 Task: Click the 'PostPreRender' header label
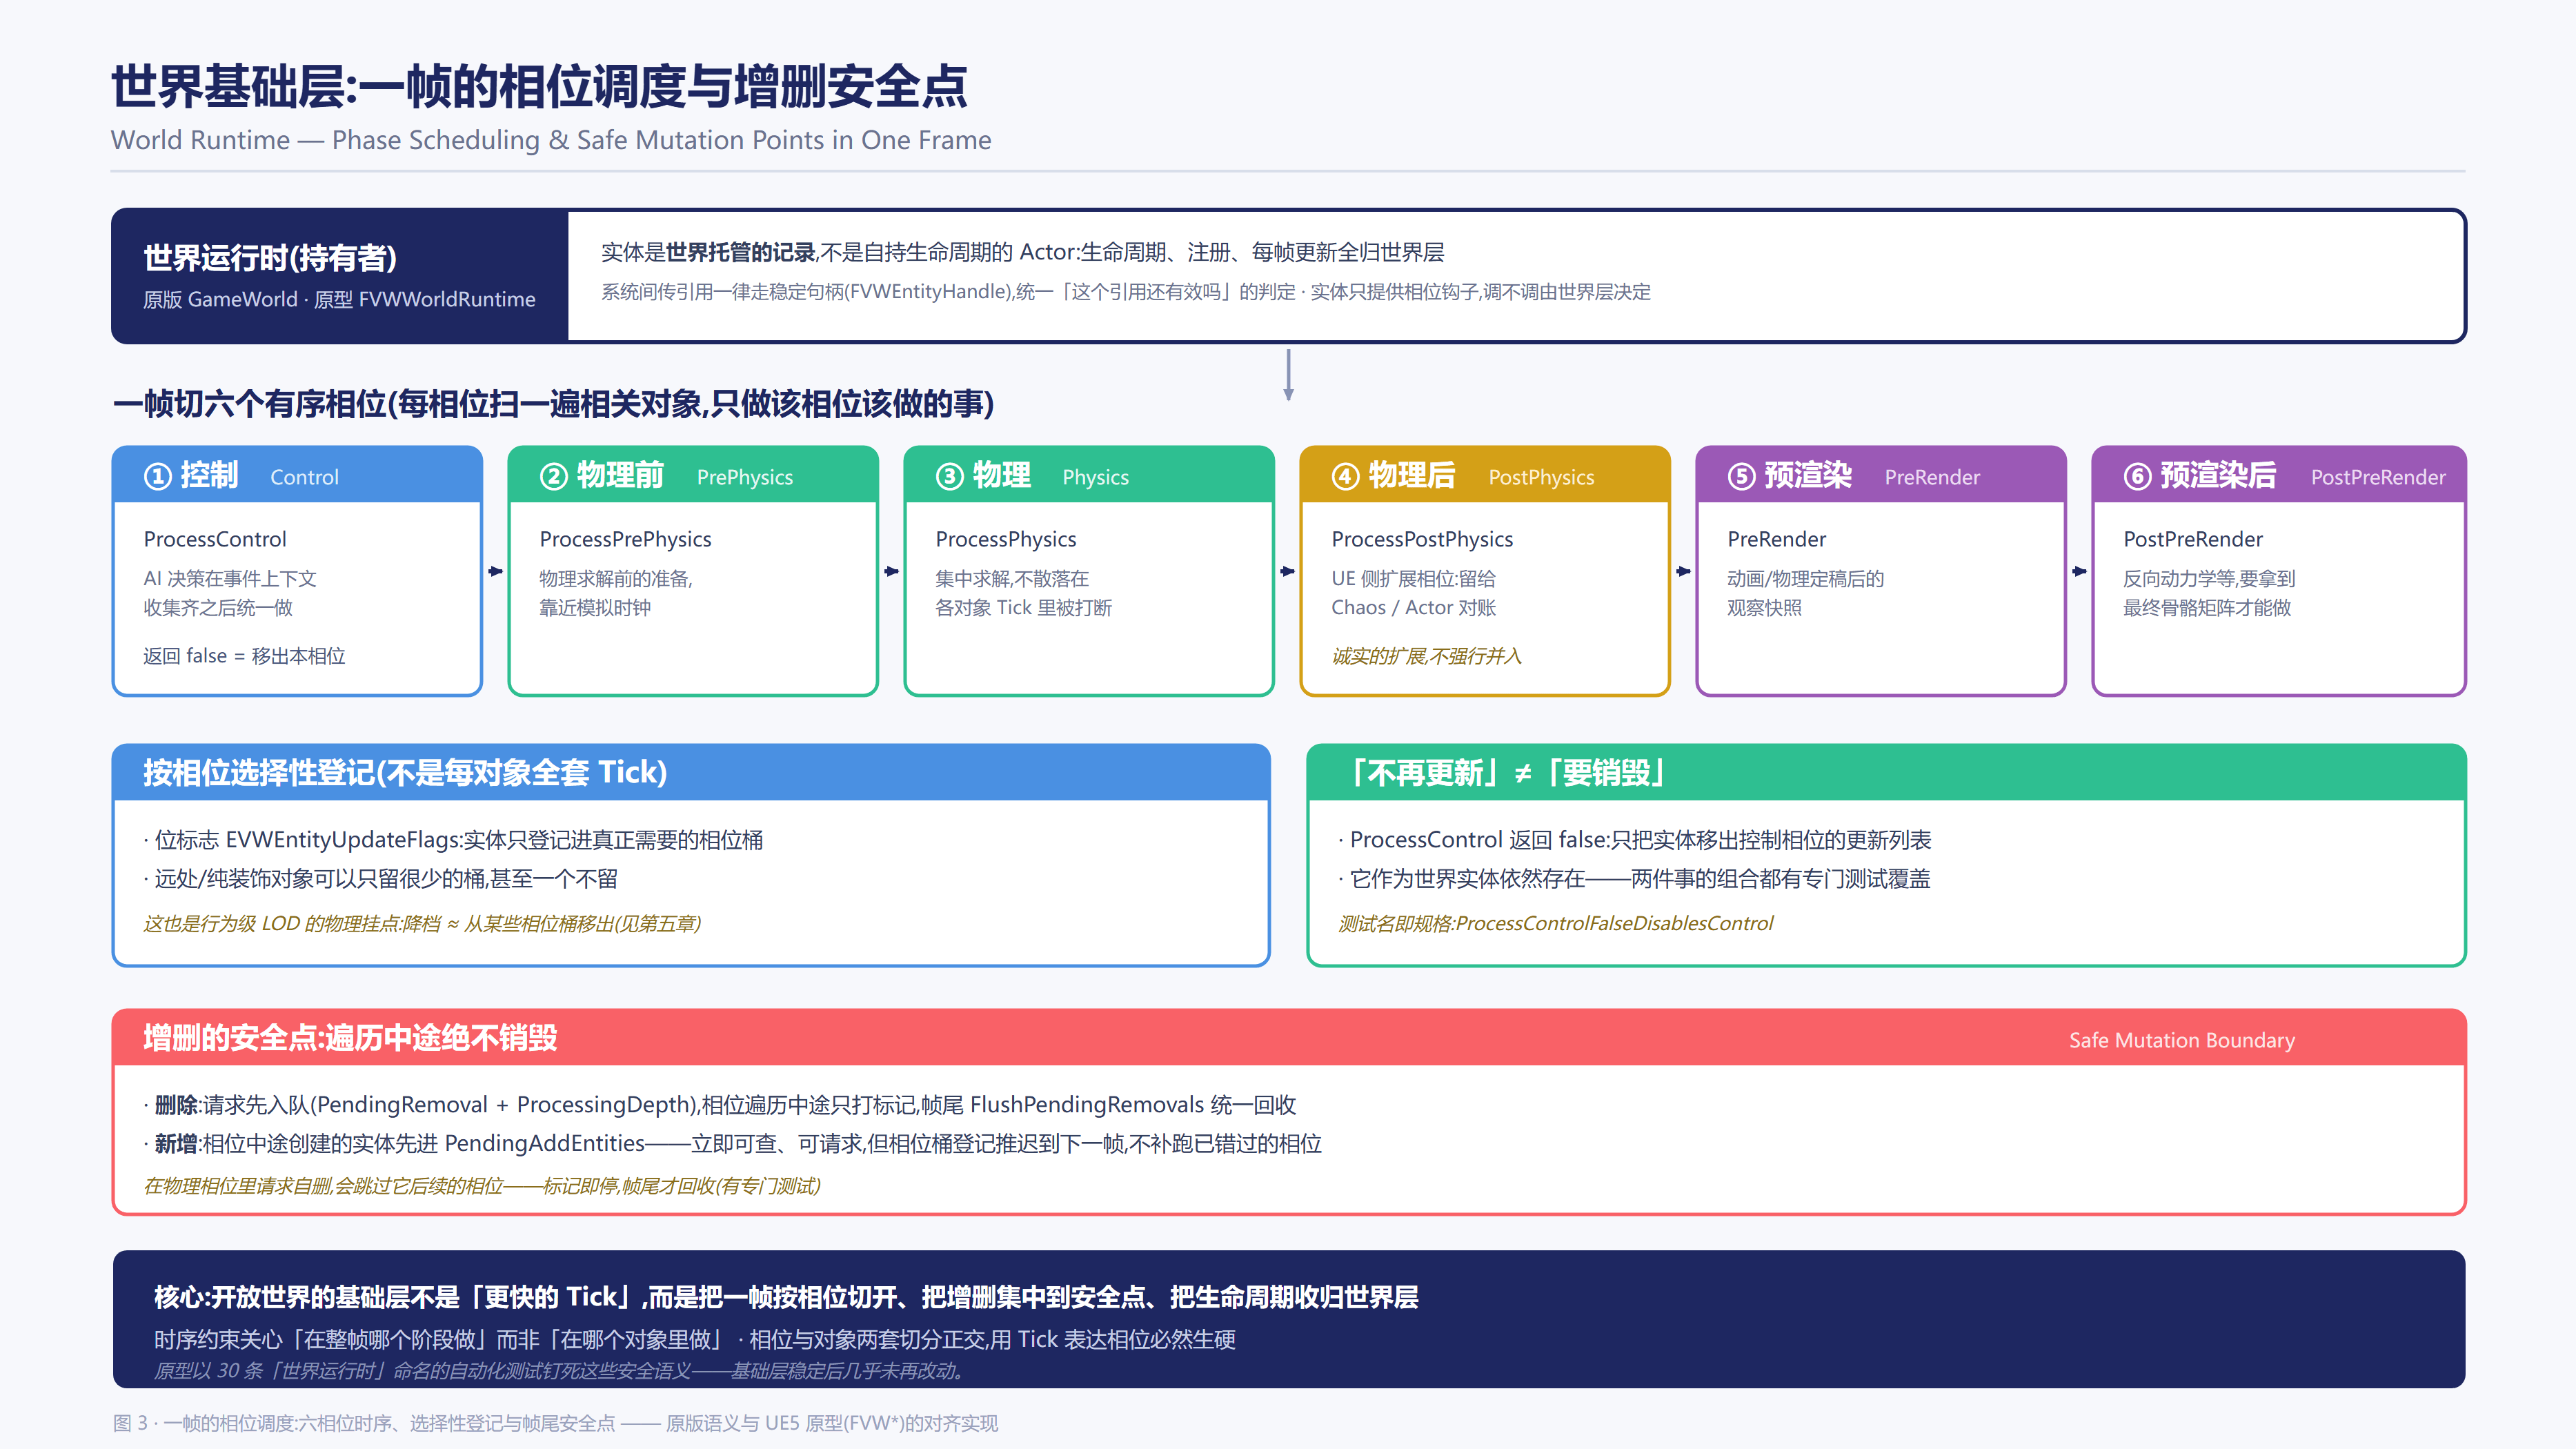2378,477
